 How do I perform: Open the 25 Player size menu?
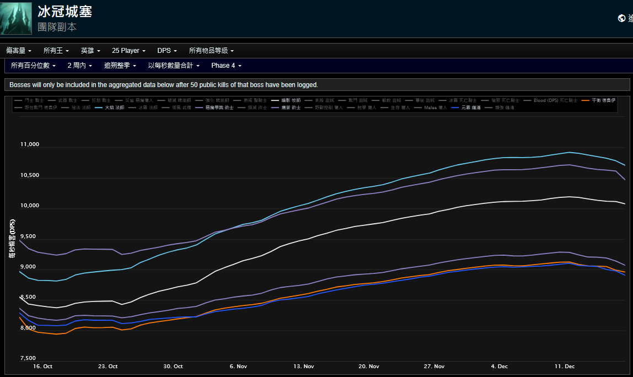click(x=128, y=51)
